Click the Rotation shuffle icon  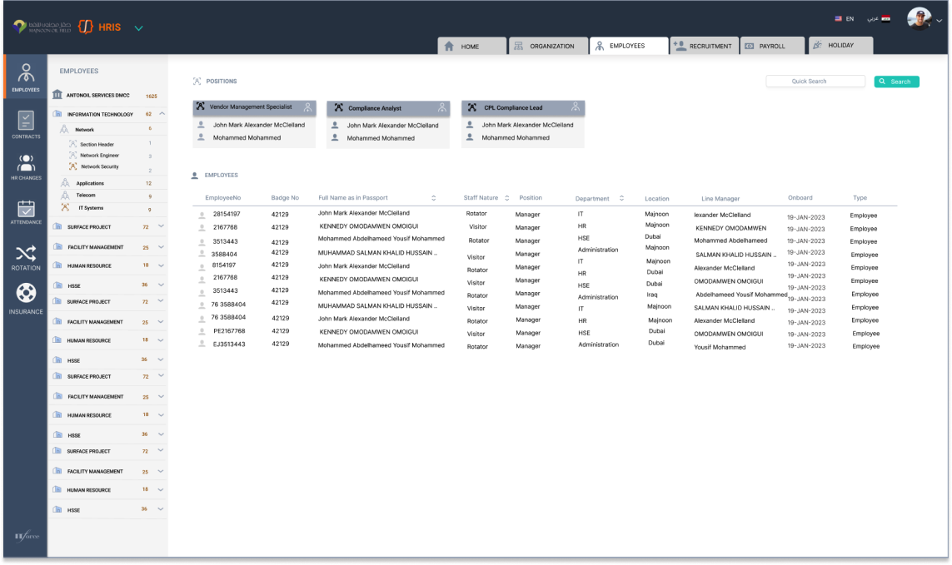(x=26, y=253)
